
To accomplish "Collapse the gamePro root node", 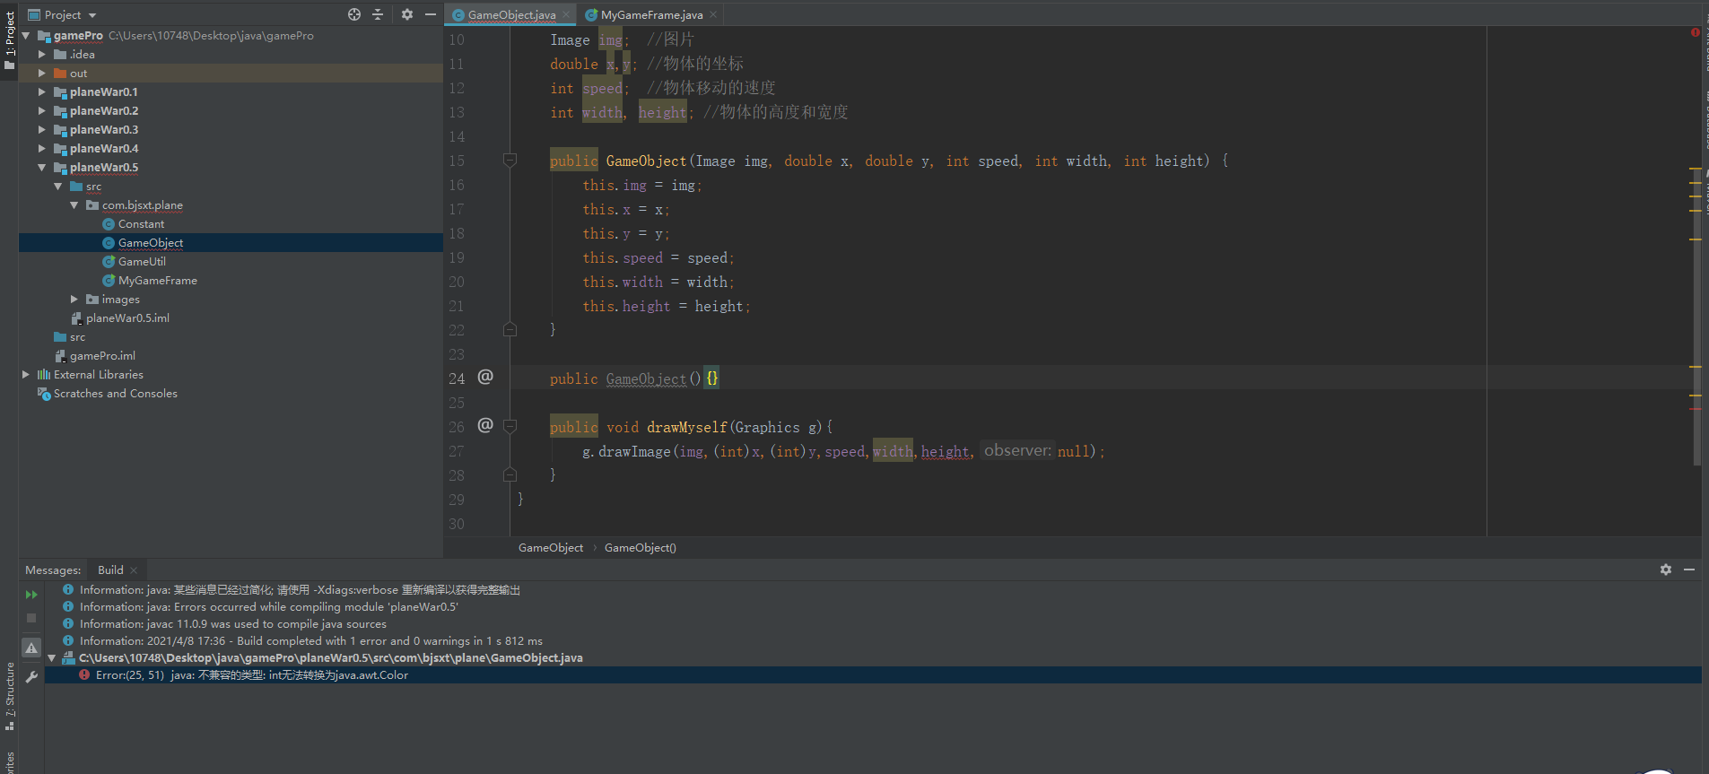I will click(x=26, y=36).
